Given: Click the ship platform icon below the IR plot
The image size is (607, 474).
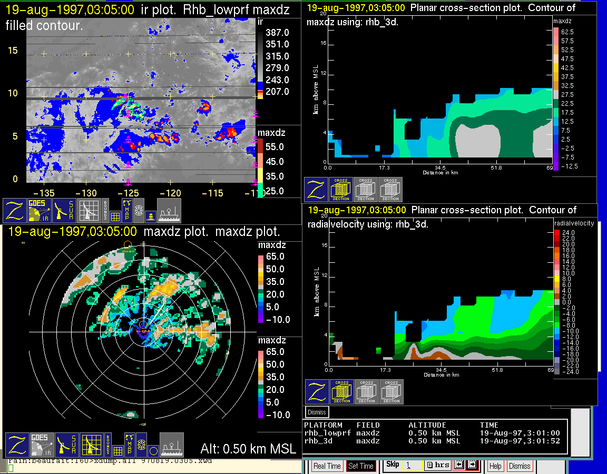Looking at the screenshot, I should tap(169, 210).
